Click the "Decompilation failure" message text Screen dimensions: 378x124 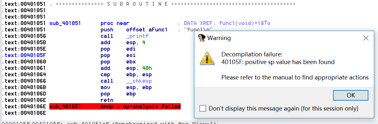252,54
